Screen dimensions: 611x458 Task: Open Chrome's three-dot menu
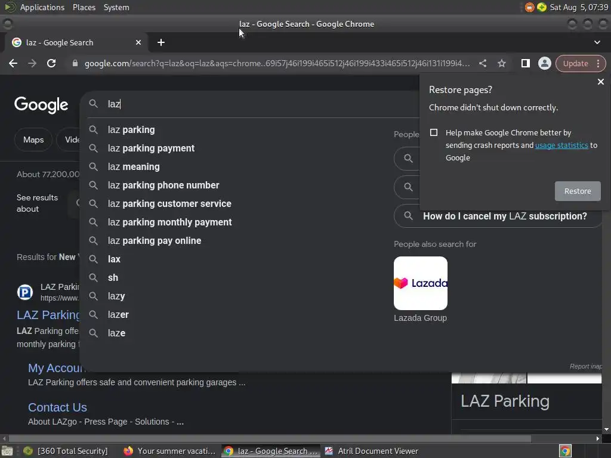(598, 63)
